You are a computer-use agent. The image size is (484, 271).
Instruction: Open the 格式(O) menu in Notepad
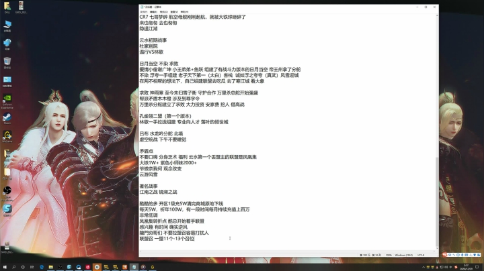pyautogui.click(x=163, y=11)
